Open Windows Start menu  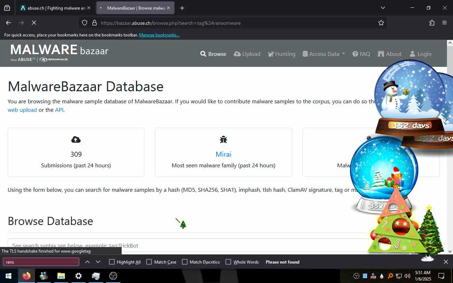[8, 276]
